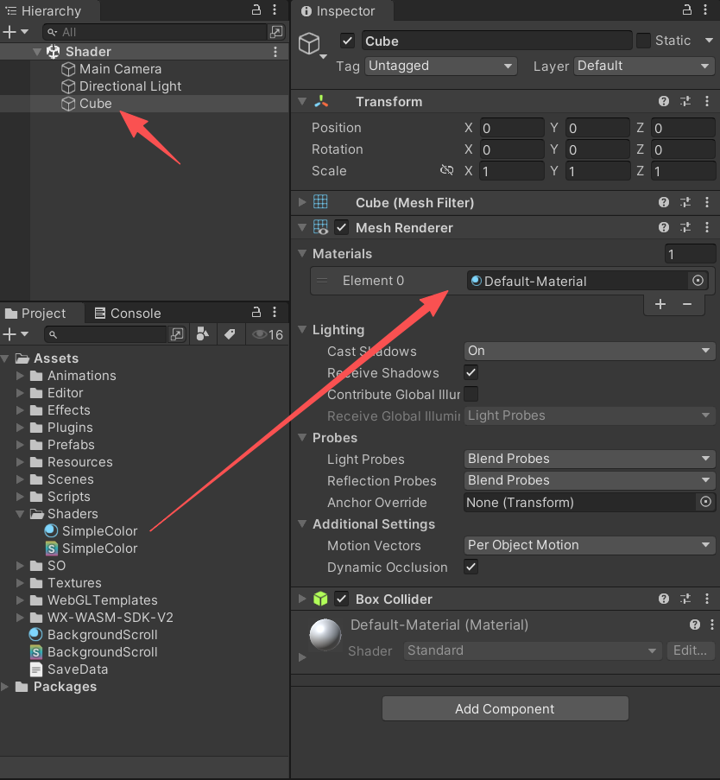The width and height of the screenshot is (720, 780).
Task: Collapse the Materials section in Mesh Renderer
Action: [302, 253]
